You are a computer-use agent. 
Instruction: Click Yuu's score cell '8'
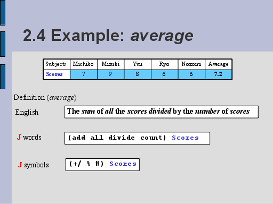click(x=138, y=74)
